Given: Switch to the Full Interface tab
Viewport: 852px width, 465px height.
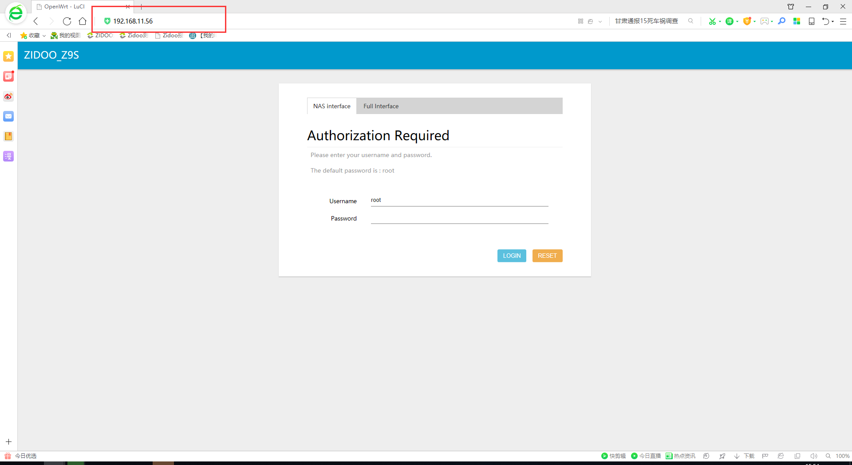Looking at the screenshot, I should point(381,106).
